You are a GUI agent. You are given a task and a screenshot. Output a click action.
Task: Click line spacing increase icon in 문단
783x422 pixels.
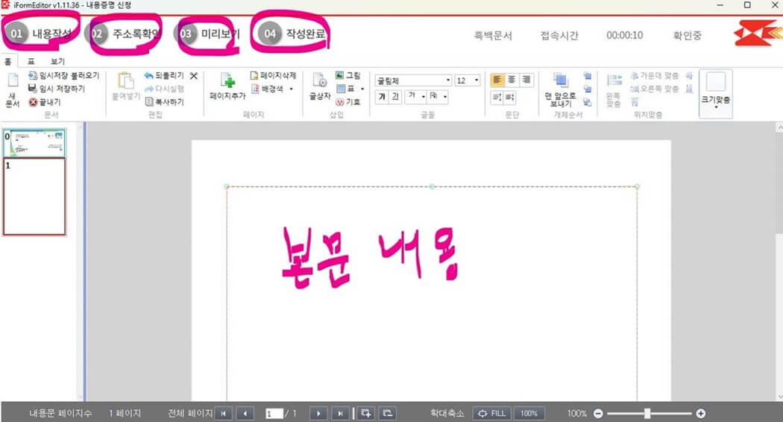[497, 98]
